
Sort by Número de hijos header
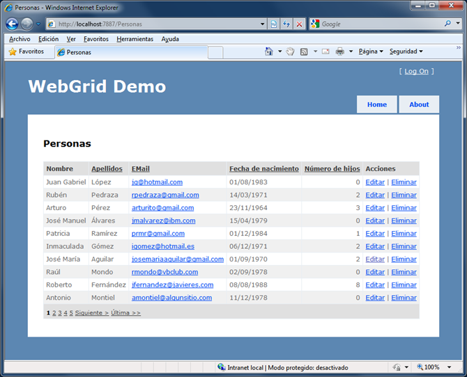click(x=332, y=168)
